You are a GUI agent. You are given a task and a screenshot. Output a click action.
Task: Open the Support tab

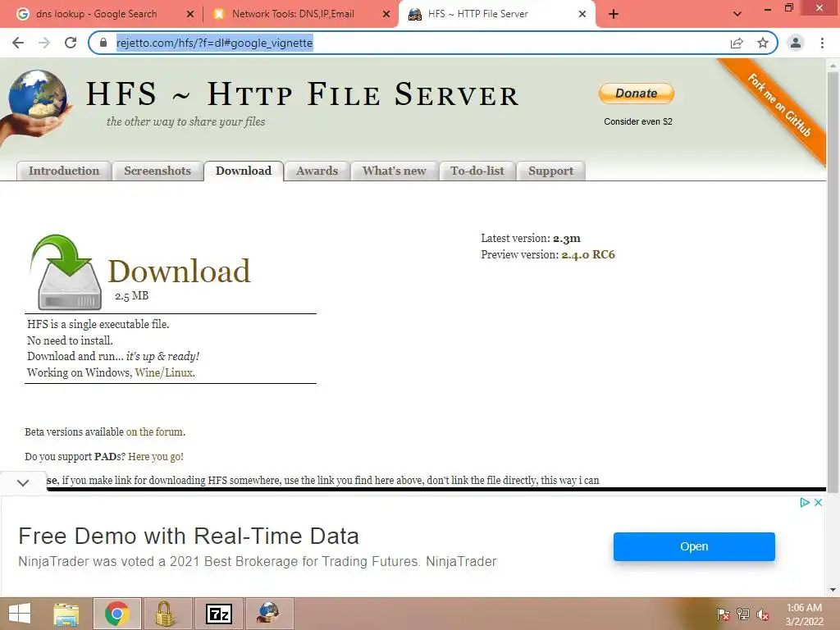[550, 171]
